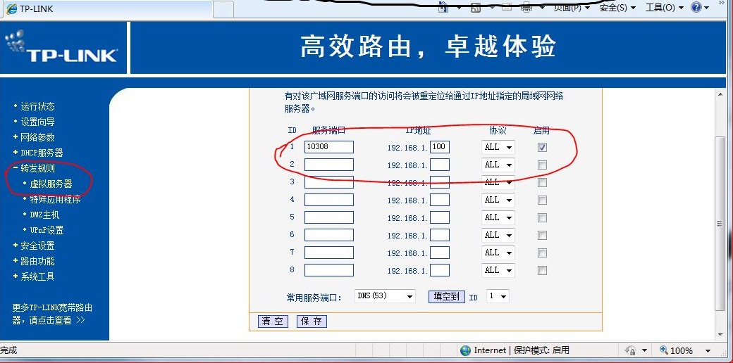Click the 清空 button
733x363 pixels.
point(273,321)
